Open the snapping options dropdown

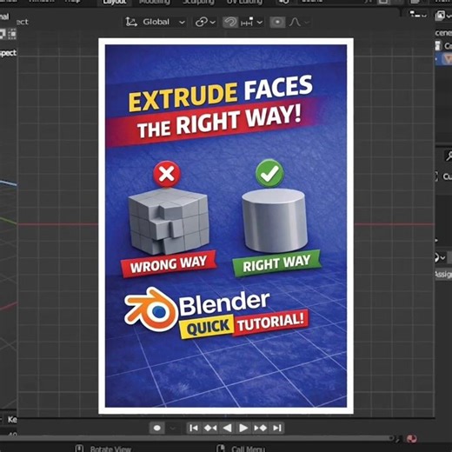point(251,22)
